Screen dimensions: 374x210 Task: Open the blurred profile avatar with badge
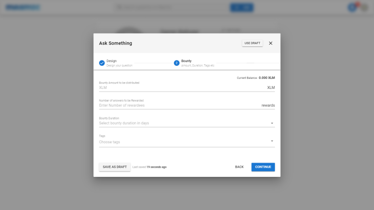pos(352,7)
